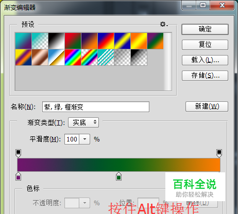The height and width of the screenshot is (214, 238).
Task: Click the 平滑度 smoothness value field
Action: [x=72, y=139]
